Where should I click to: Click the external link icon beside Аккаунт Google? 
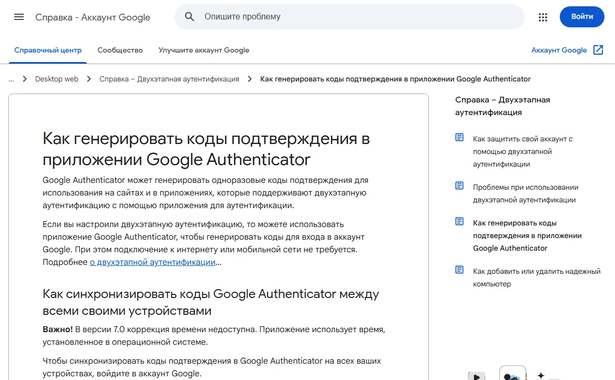click(598, 50)
